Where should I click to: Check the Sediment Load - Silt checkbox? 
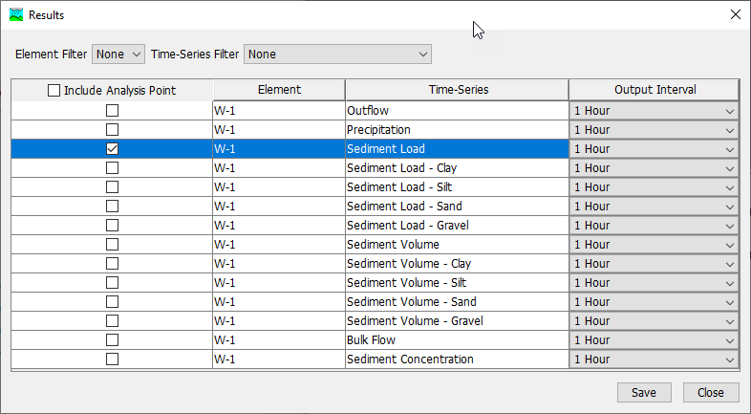[x=112, y=187]
